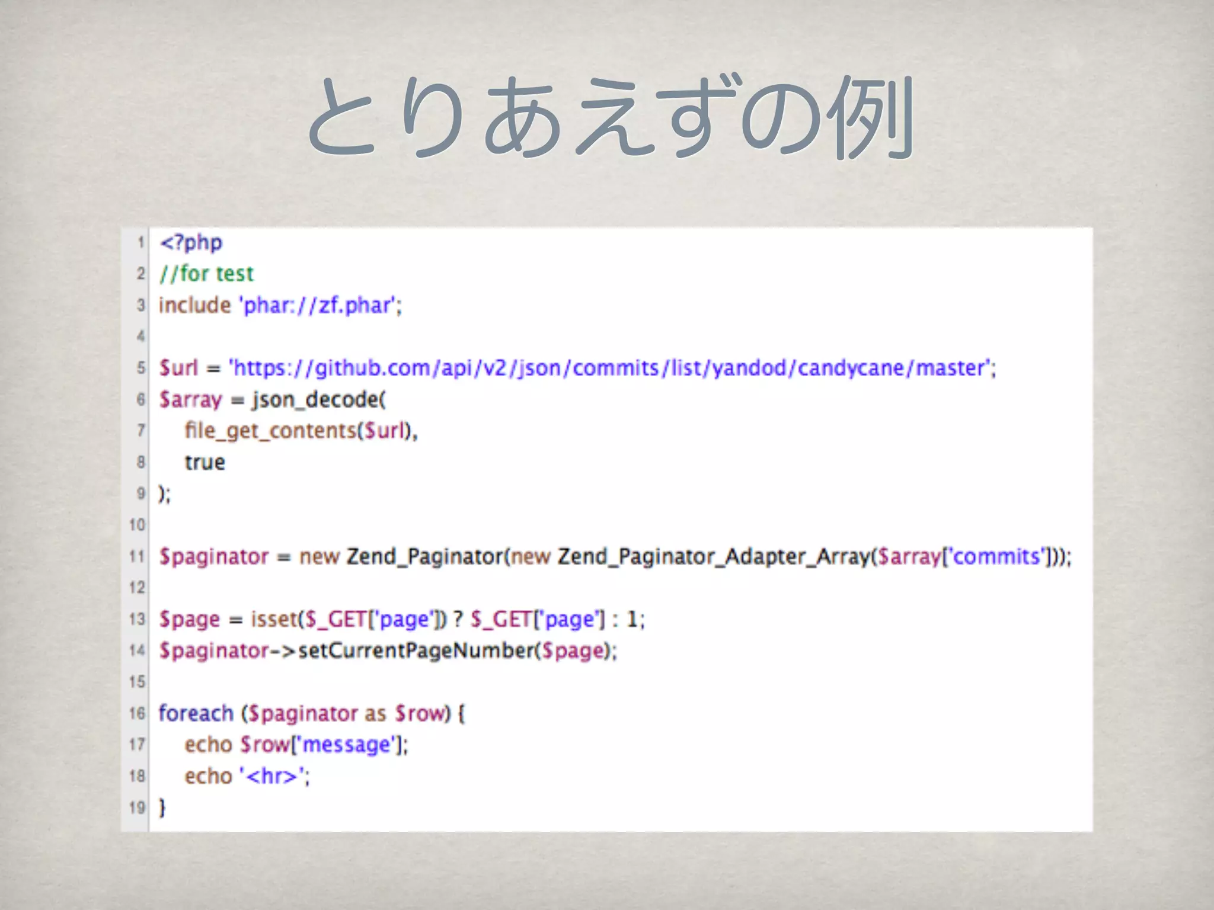Click the json_decode( function call
1214x910 pixels.
coord(318,400)
